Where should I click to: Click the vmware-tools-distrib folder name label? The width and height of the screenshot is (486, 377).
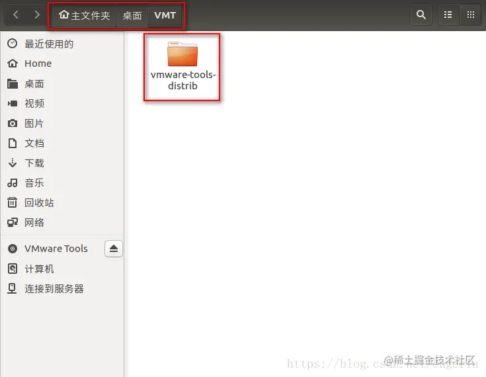pos(183,80)
